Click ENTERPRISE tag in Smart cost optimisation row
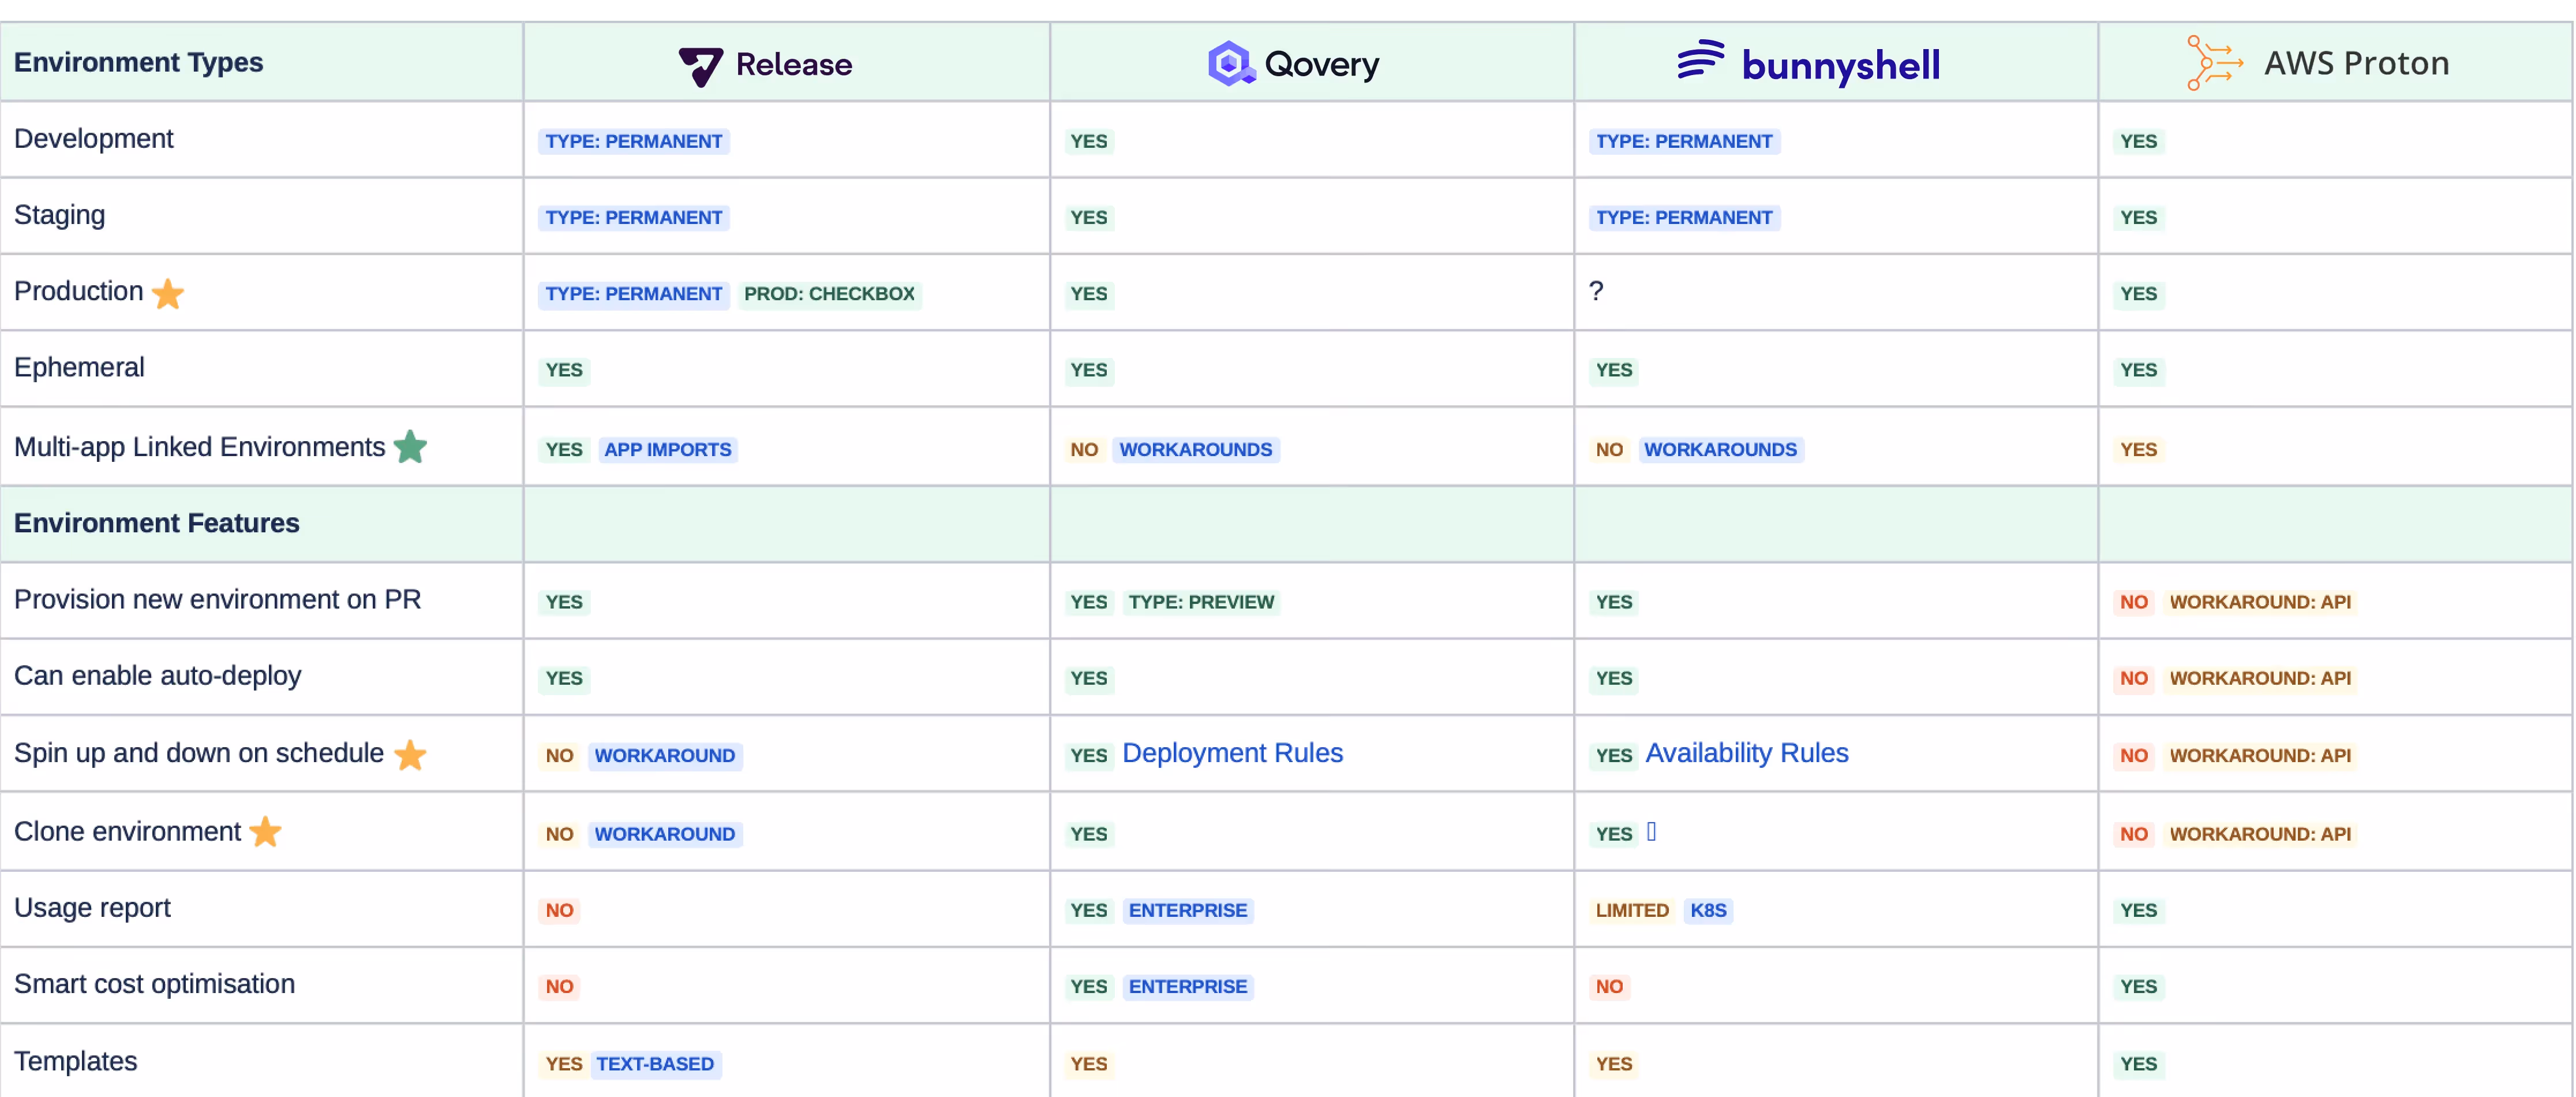Screen dimensions: 2576x1097 pos(1188,987)
